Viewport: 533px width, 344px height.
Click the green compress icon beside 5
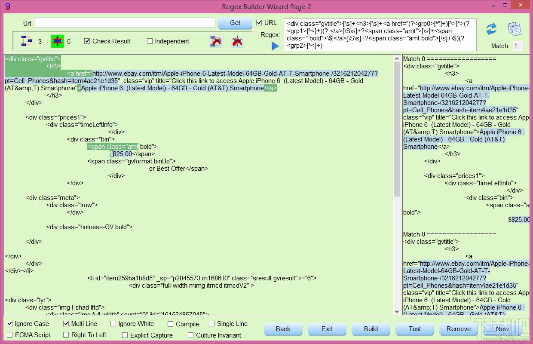pyautogui.click(x=57, y=41)
